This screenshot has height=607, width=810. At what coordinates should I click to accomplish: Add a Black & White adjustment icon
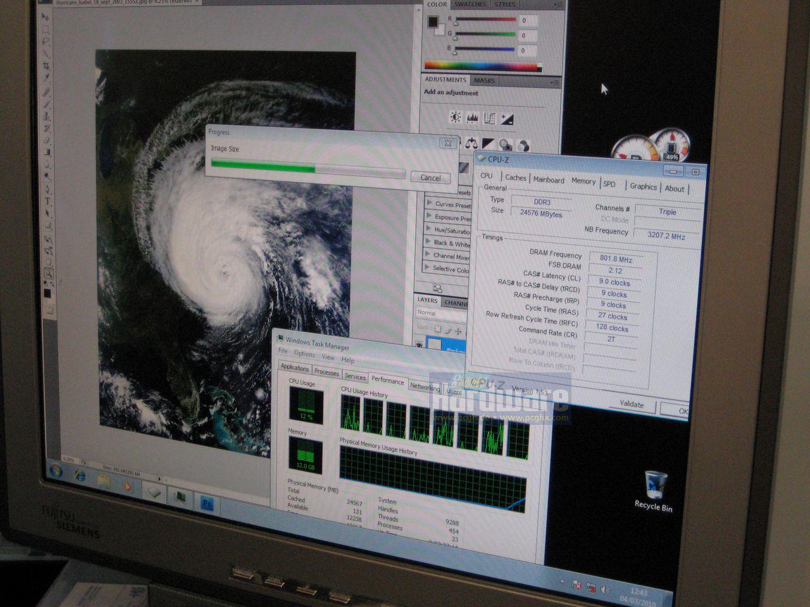489,144
